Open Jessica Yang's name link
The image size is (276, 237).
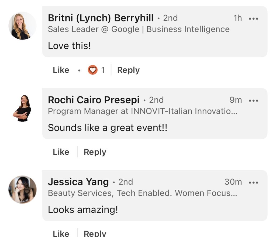point(78,182)
